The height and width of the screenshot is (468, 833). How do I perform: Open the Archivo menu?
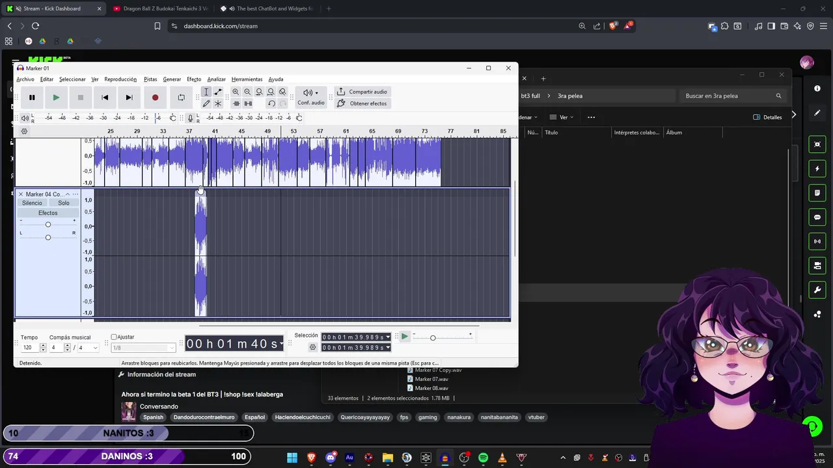point(25,79)
